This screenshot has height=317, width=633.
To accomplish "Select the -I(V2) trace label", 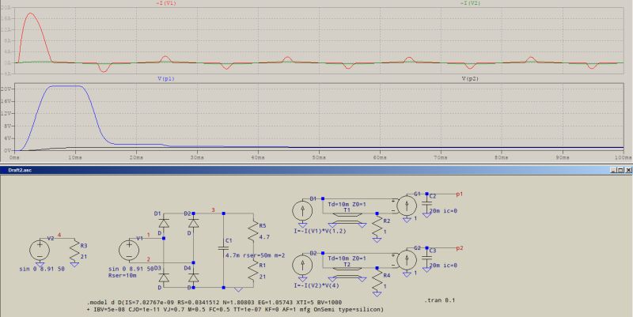I will 468,3.
